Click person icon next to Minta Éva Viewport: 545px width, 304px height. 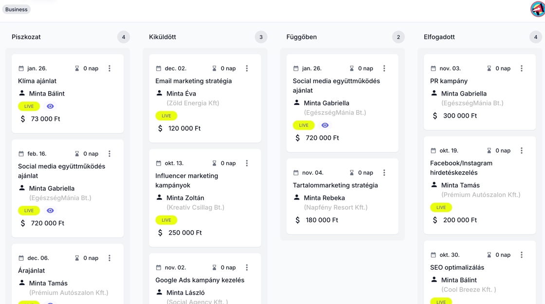159,93
